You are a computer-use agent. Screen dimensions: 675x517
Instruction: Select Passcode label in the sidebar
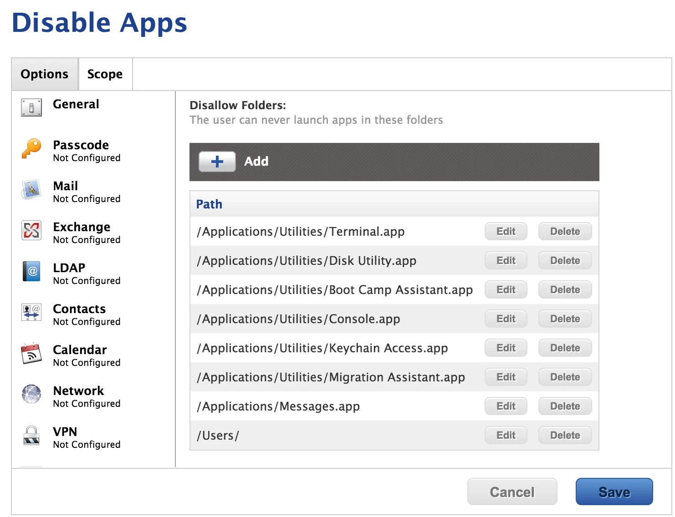[81, 145]
